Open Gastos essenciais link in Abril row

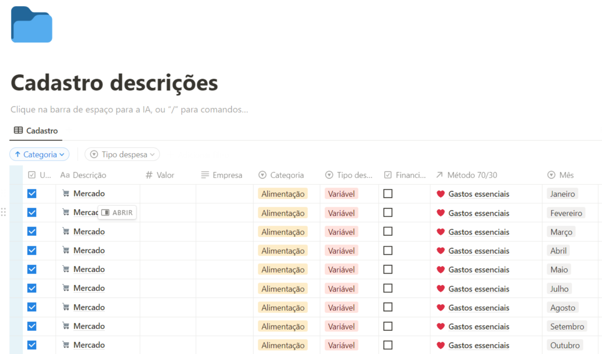pyautogui.click(x=479, y=251)
